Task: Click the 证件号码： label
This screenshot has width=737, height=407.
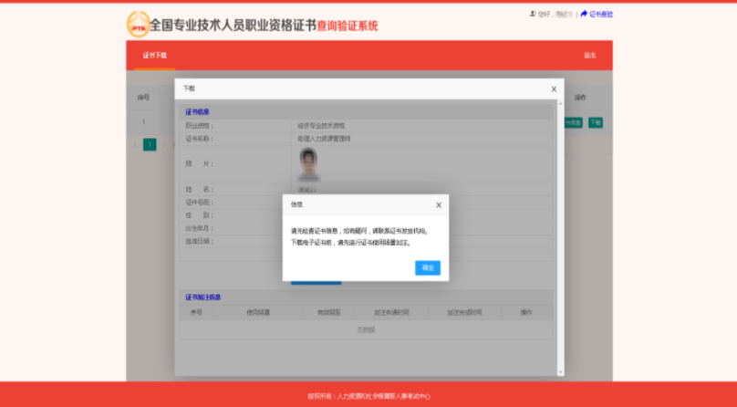Action: point(199,202)
